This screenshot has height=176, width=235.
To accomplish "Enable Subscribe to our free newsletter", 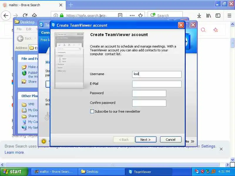I will (92, 111).
